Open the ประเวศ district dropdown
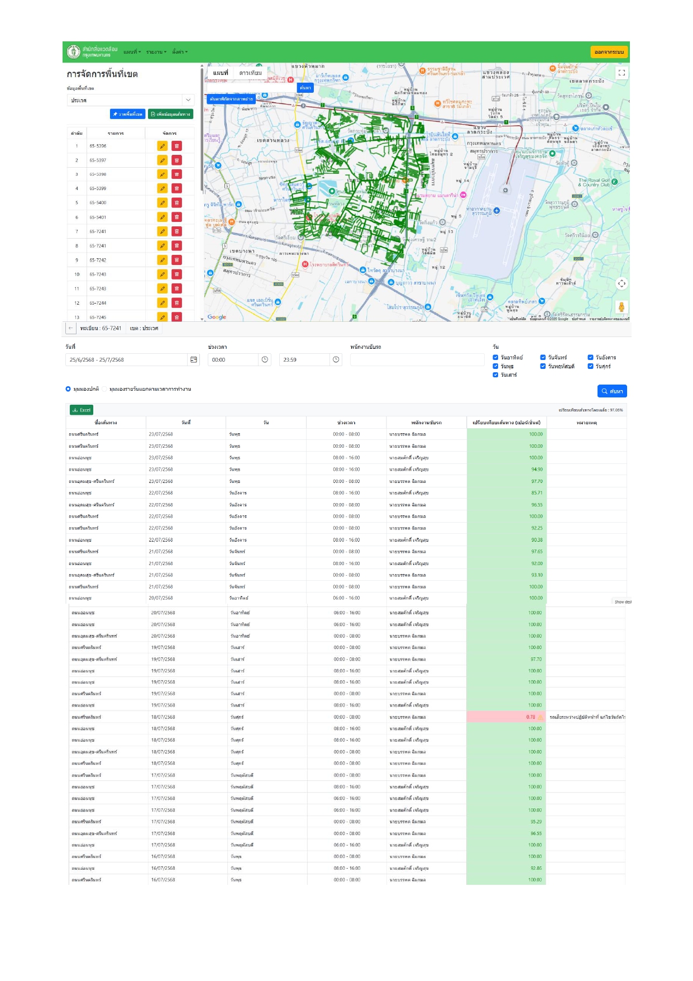The width and height of the screenshot is (693, 981). coord(130,100)
